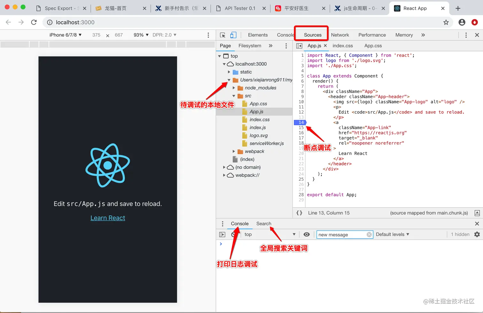Open the Performance panel
This screenshot has width=483, height=313.
(x=372, y=35)
